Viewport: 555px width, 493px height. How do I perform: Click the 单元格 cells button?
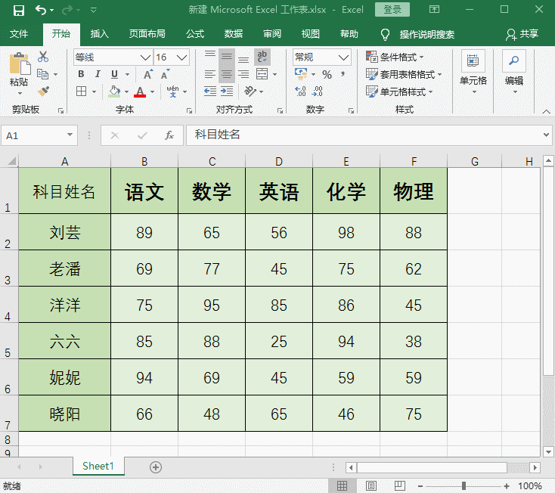pyautogui.click(x=473, y=73)
